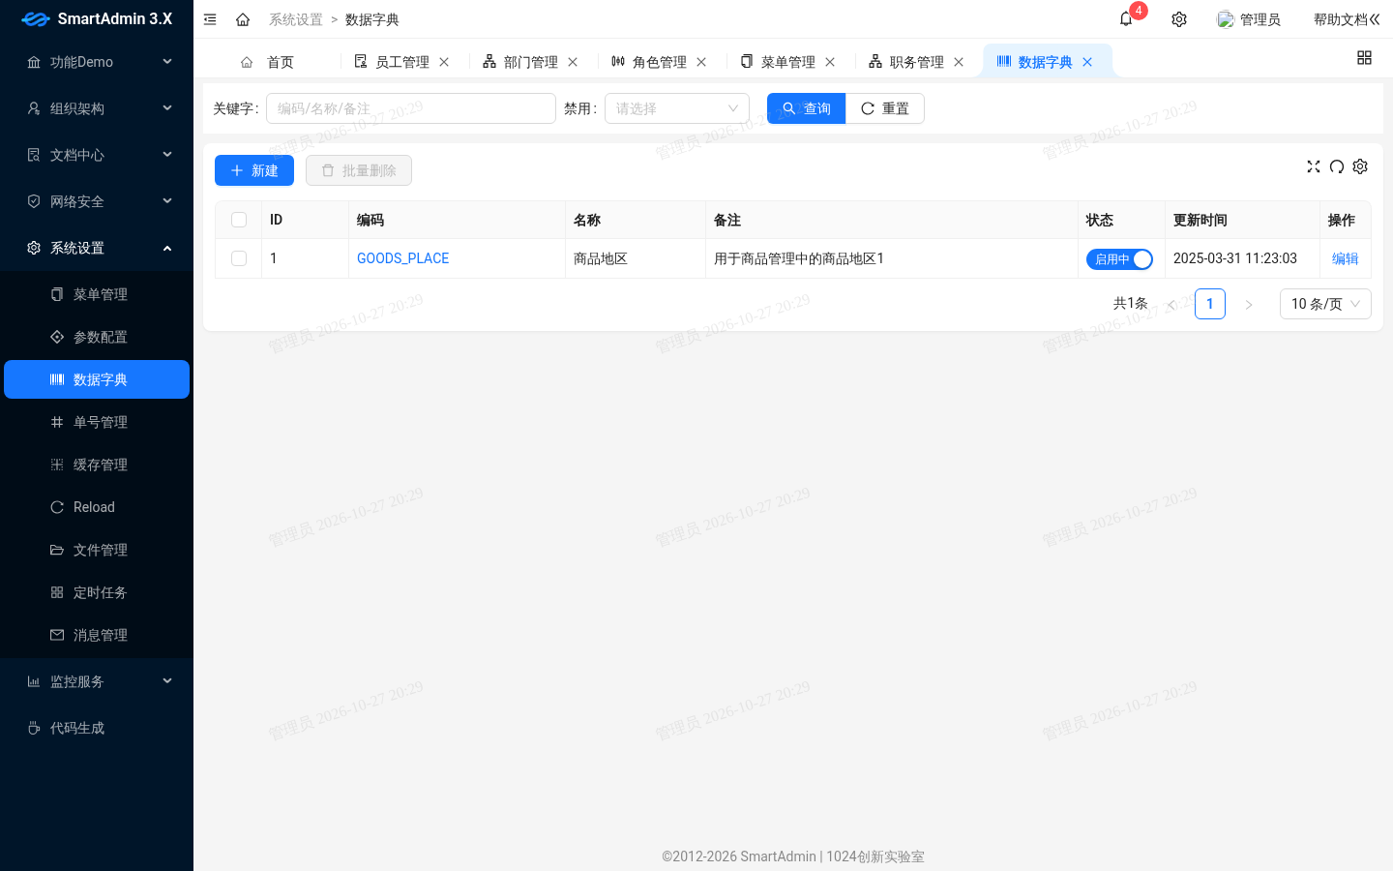Toggle the 启用中 status switch
Image resolution: width=1393 pixels, height=871 pixels.
point(1119,259)
